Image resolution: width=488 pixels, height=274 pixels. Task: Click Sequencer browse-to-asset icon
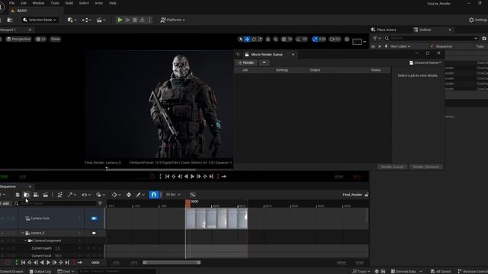27,195
